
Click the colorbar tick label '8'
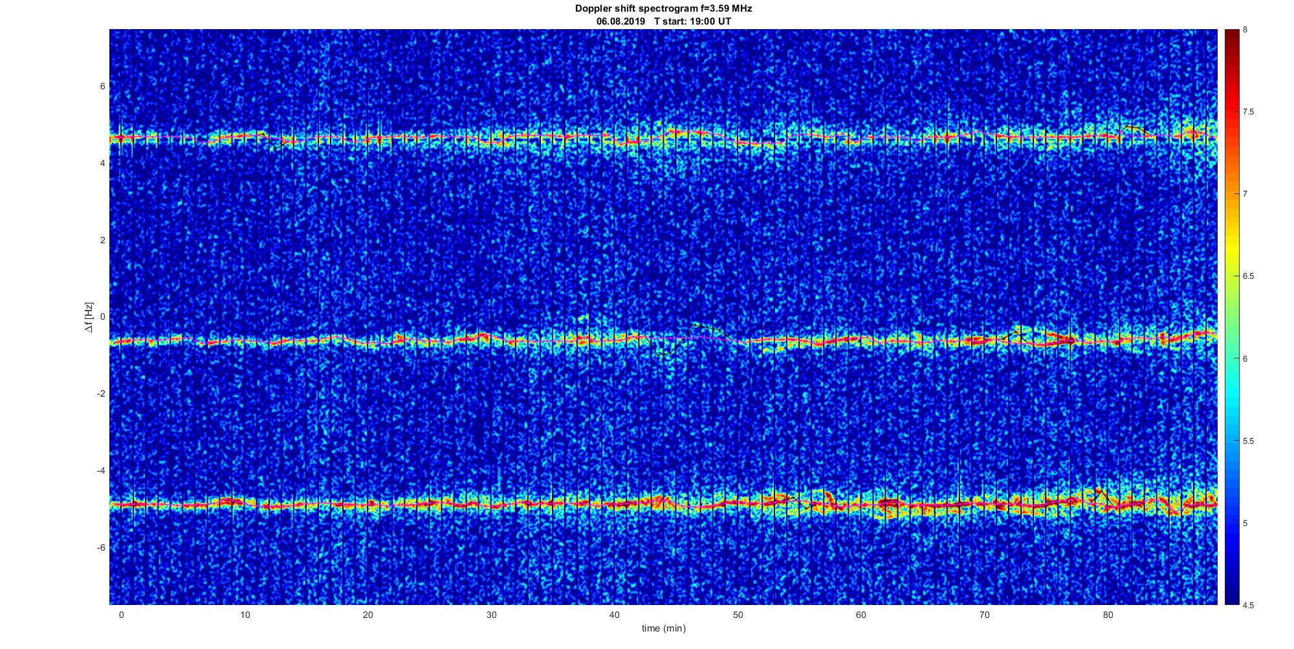[1245, 30]
